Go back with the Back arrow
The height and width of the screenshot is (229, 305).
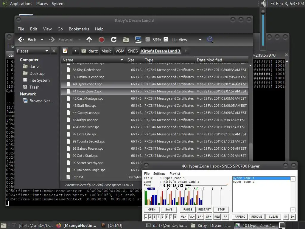click(27, 40)
